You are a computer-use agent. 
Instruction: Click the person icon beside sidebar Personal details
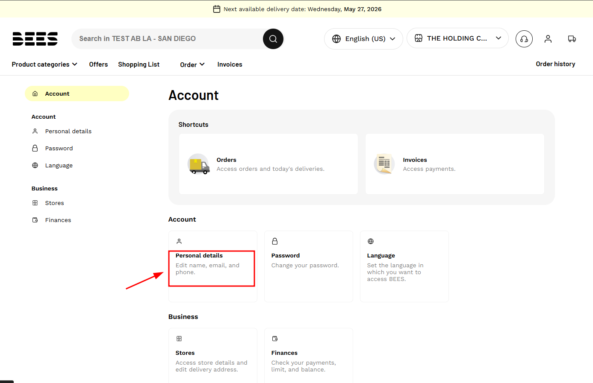35,131
